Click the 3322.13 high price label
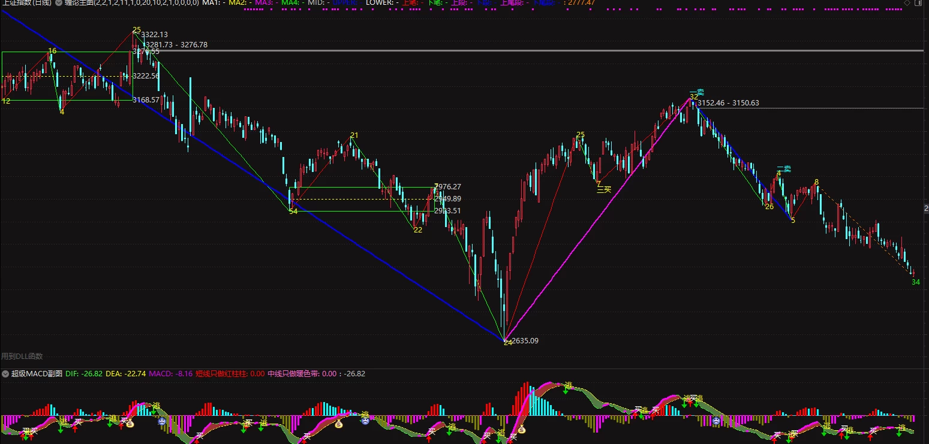This screenshot has height=444, width=929. point(154,35)
